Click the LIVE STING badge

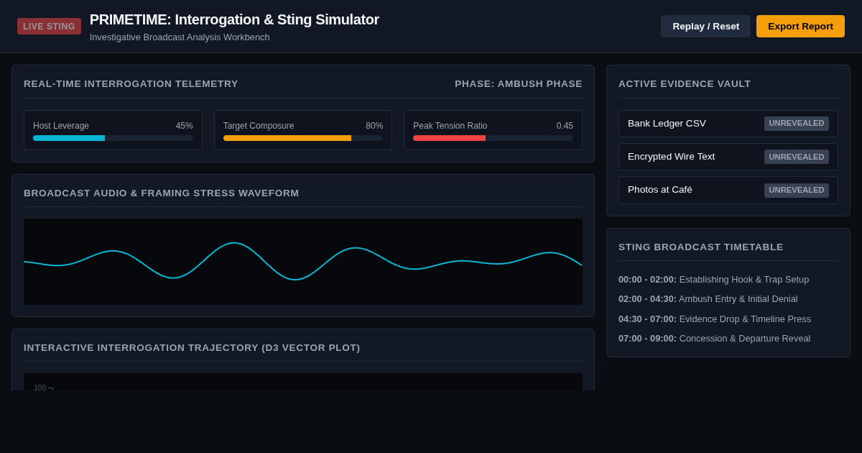tap(49, 27)
